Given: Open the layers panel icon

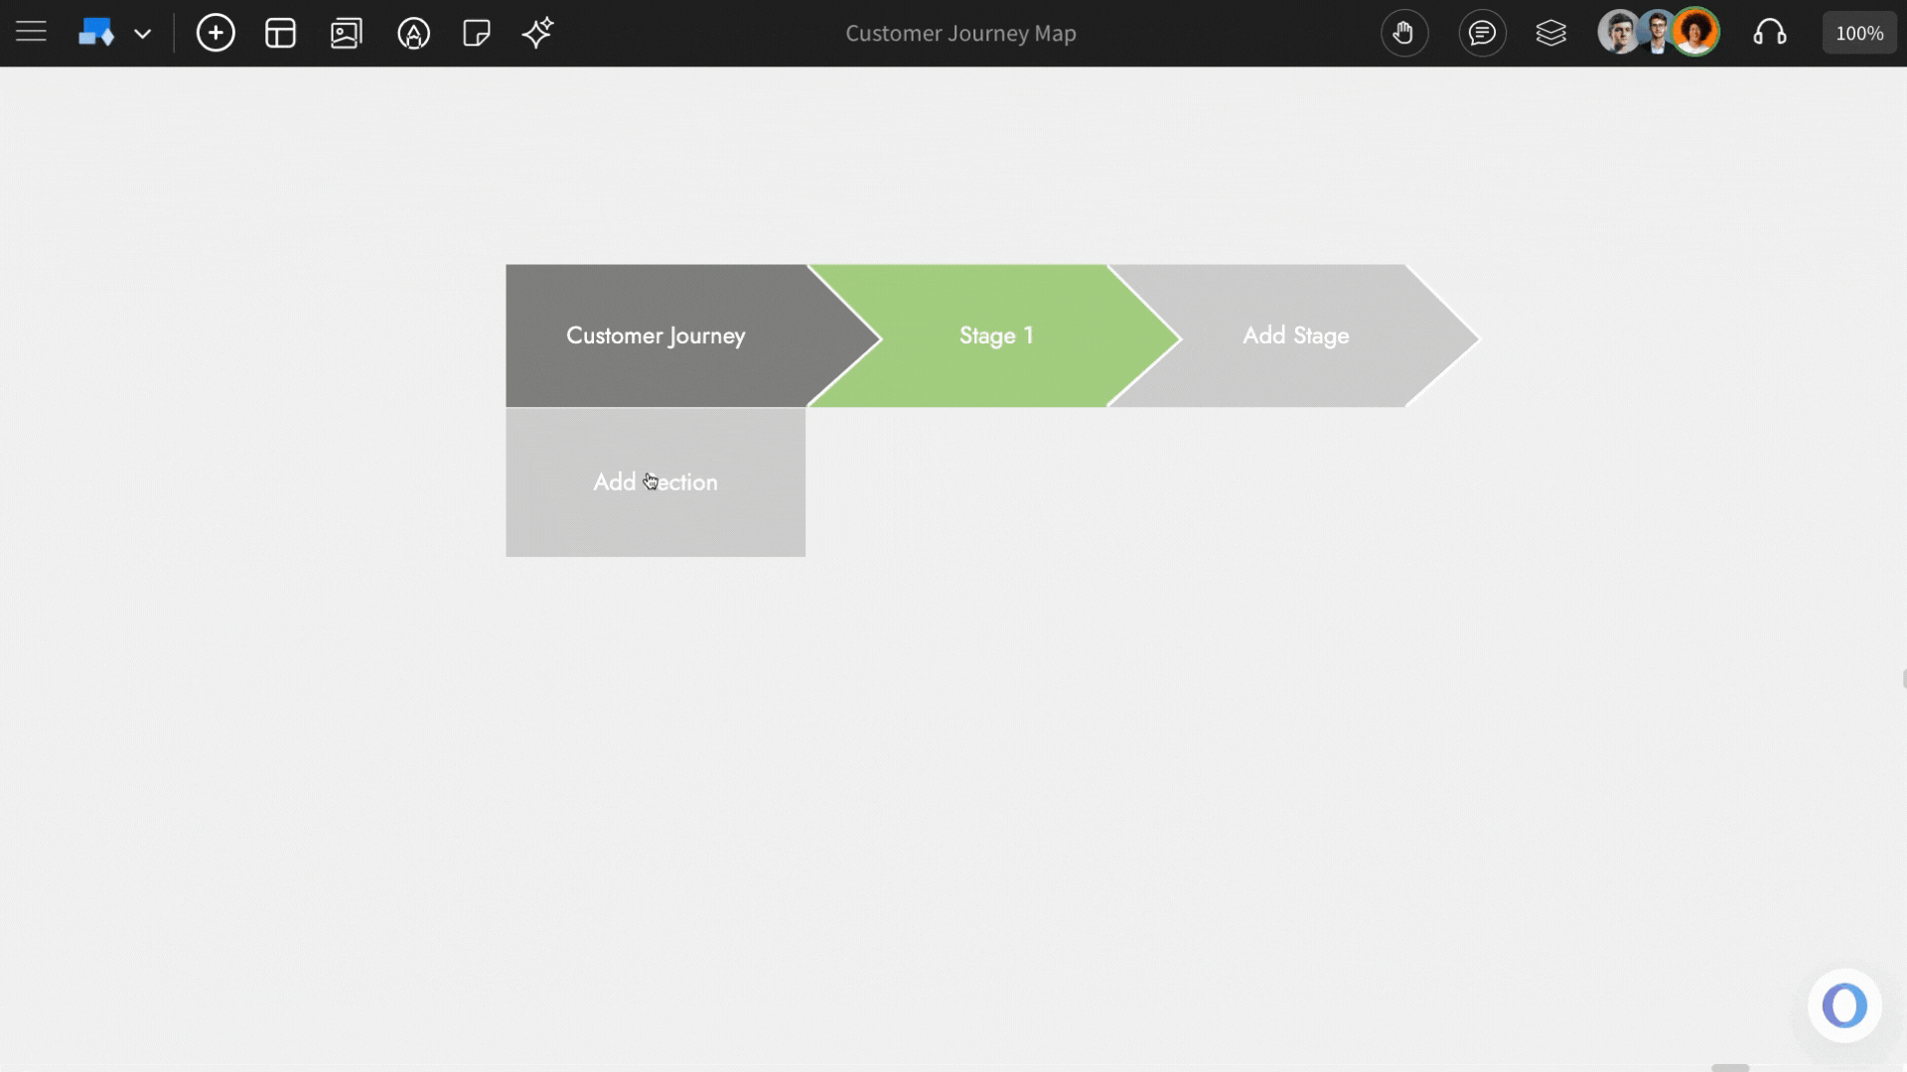Looking at the screenshot, I should 1550,33.
